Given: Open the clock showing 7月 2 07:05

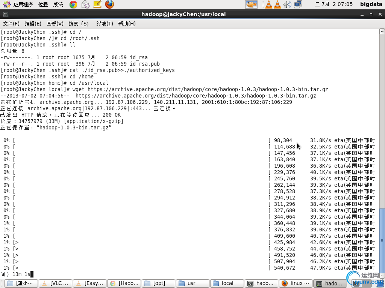Looking at the screenshot, I should click(334, 4).
